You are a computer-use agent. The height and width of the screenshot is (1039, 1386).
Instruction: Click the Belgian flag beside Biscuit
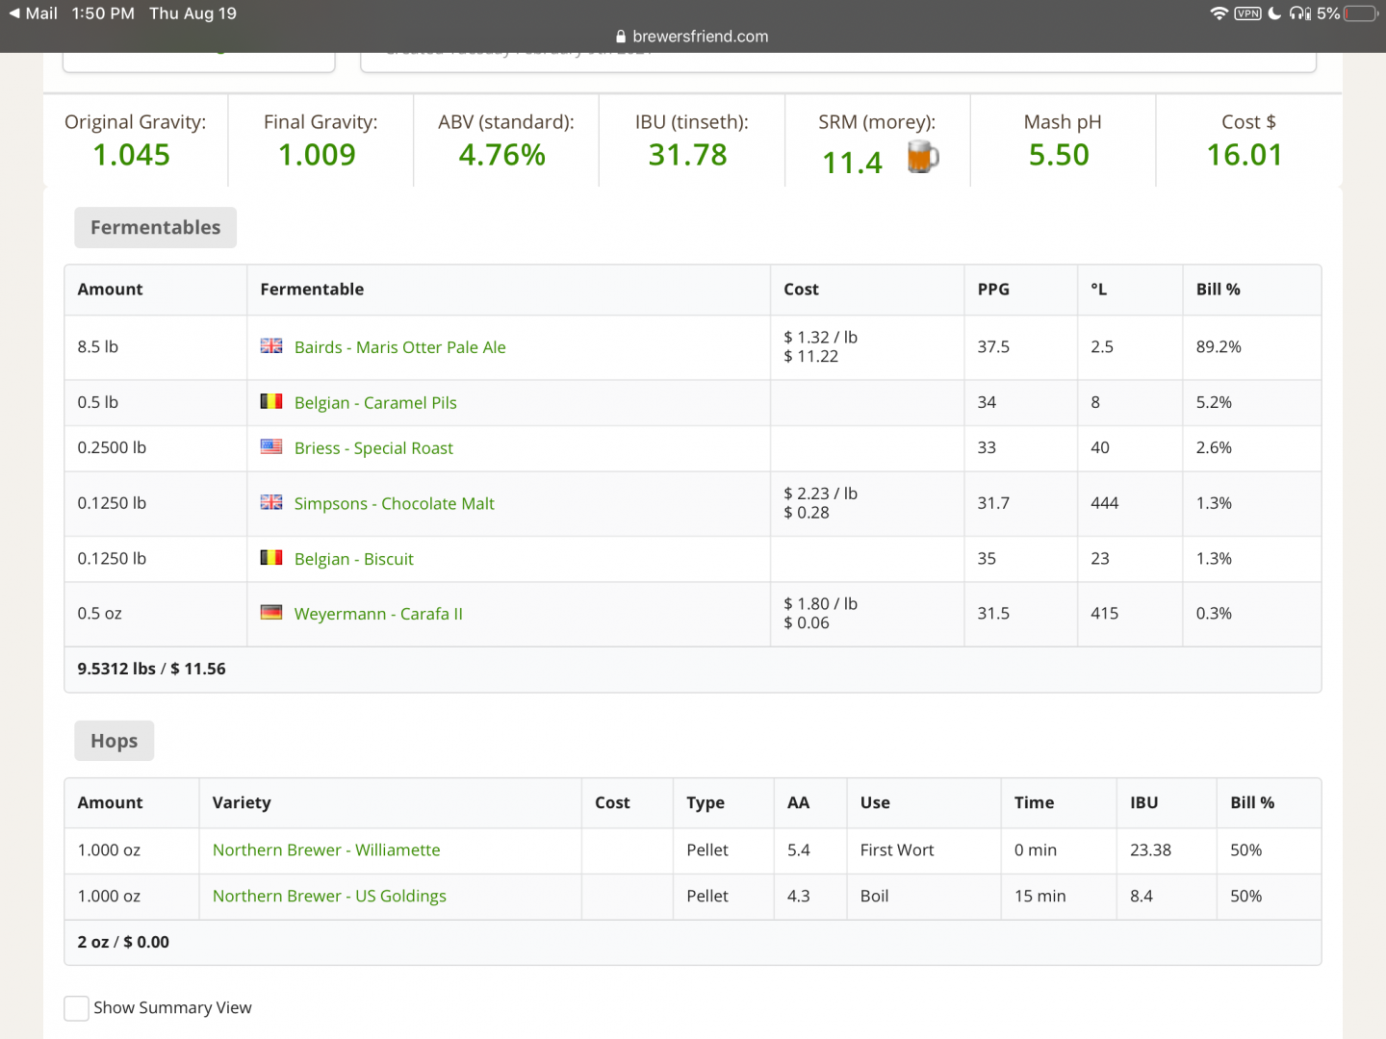point(271,558)
